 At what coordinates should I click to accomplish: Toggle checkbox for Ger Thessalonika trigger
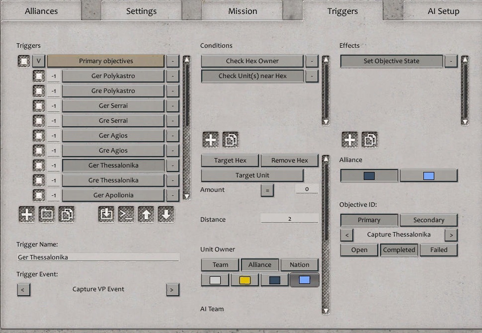39,166
